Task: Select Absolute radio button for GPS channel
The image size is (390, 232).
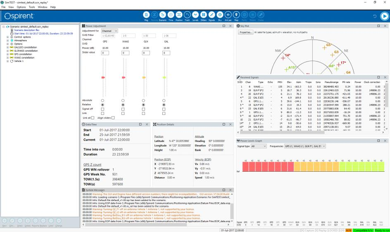Action: pos(102,100)
